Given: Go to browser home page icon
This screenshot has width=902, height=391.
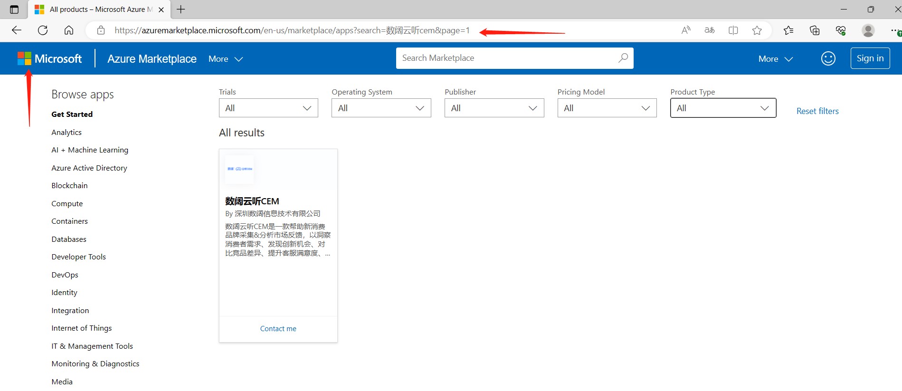Looking at the screenshot, I should [x=69, y=30].
